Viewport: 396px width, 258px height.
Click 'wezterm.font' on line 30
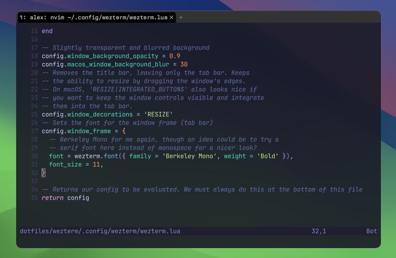pyautogui.click(x=96, y=156)
